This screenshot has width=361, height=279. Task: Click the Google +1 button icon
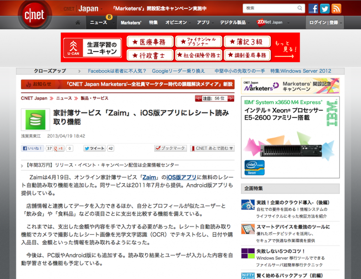59,148
